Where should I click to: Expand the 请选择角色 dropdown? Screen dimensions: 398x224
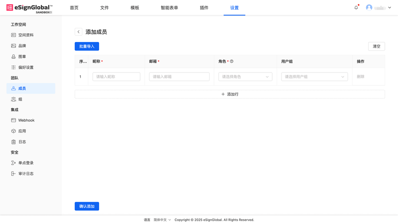point(245,77)
